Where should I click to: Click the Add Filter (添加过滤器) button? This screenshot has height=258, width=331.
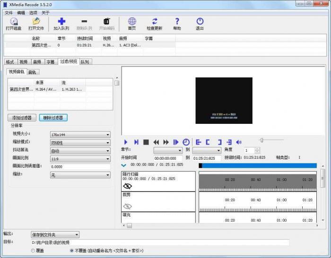tap(22, 118)
